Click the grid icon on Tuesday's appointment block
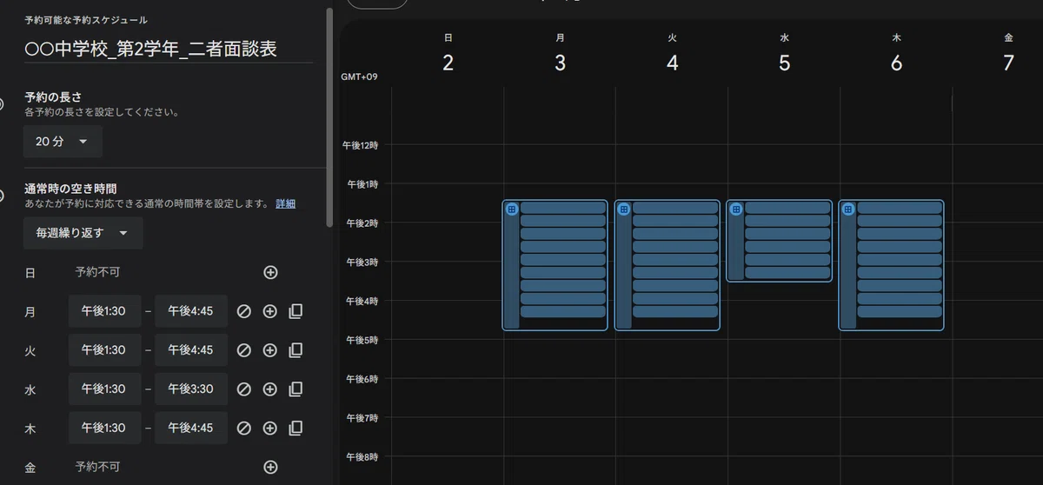The width and height of the screenshot is (1043, 485). 624,209
